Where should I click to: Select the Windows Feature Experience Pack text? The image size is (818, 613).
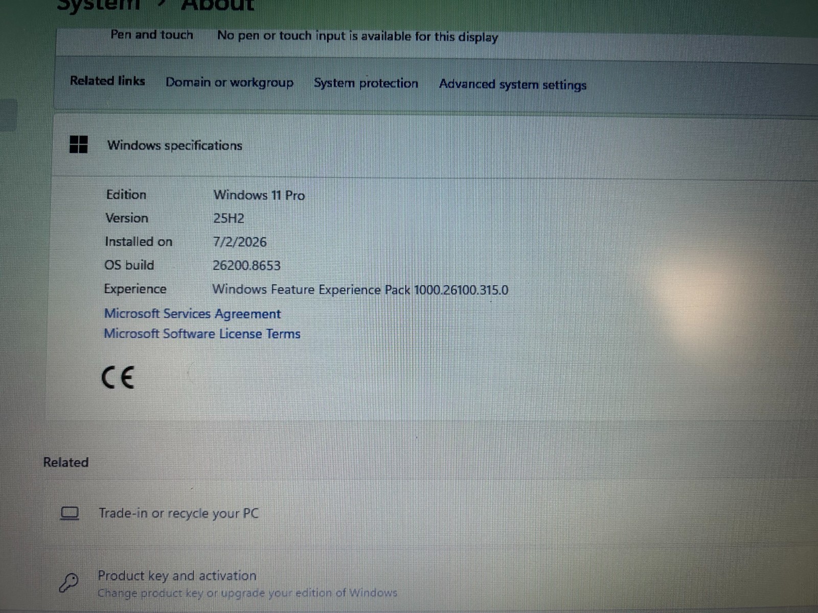click(360, 290)
